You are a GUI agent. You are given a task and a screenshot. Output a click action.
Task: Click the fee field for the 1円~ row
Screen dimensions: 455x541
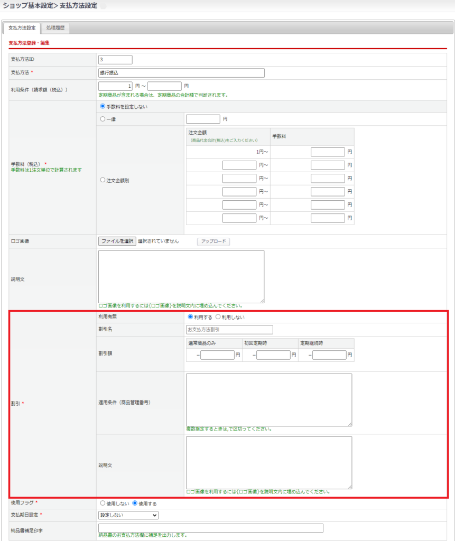pos(328,152)
